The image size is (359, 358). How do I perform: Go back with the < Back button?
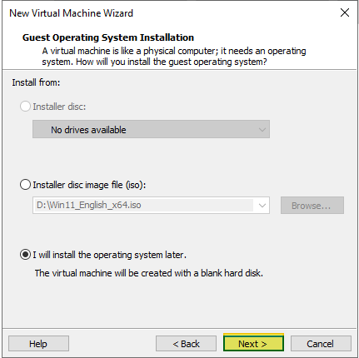pyautogui.click(x=186, y=344)
